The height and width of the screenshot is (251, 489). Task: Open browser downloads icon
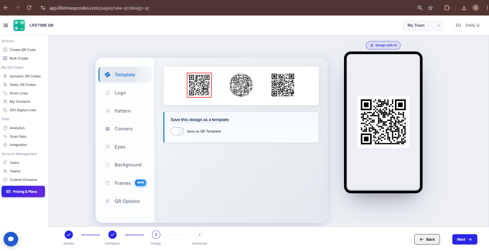pyautogui.click(x=464, y=8)
